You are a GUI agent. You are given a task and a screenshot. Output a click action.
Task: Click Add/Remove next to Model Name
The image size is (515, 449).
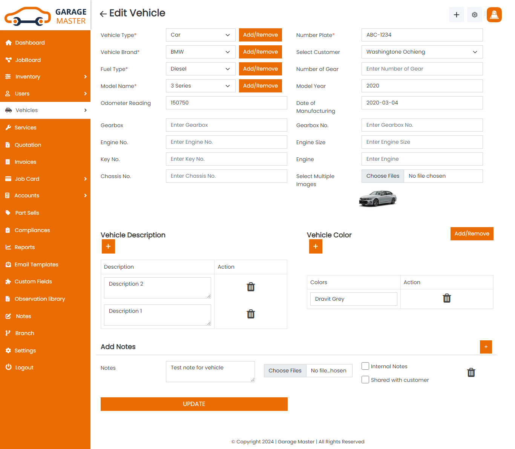coord(260,86)
